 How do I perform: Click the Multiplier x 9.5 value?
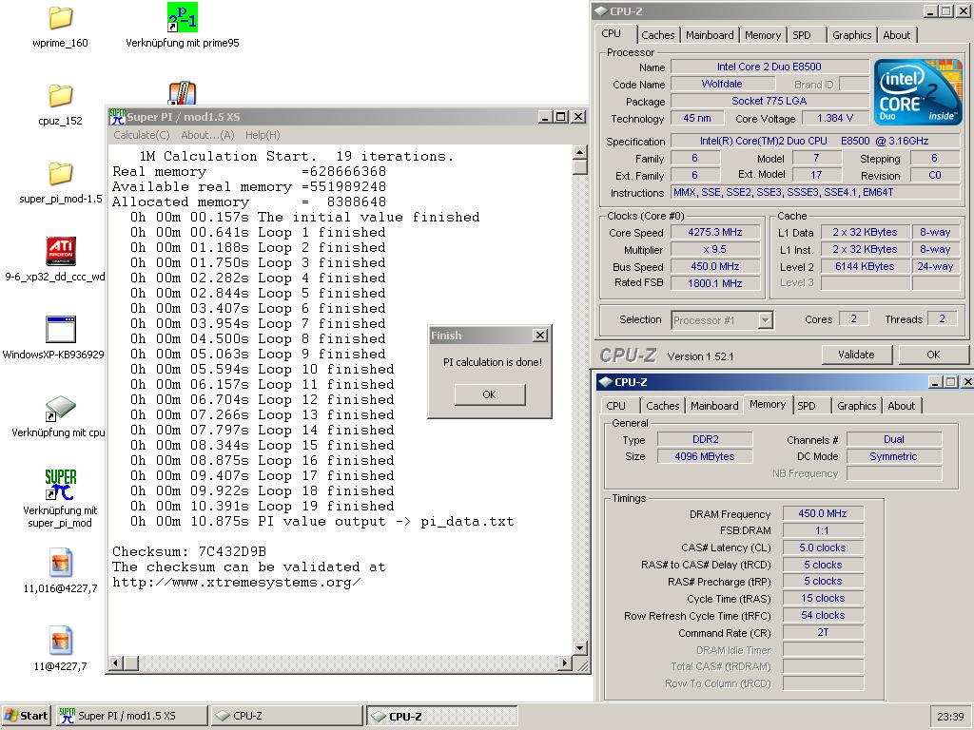(x=715, y=249)
